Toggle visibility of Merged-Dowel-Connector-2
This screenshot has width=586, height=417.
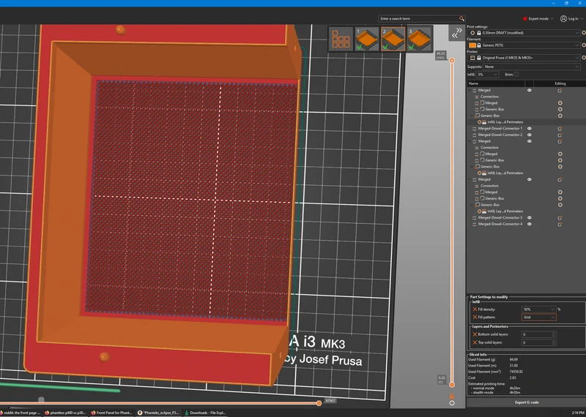[529, 135]
